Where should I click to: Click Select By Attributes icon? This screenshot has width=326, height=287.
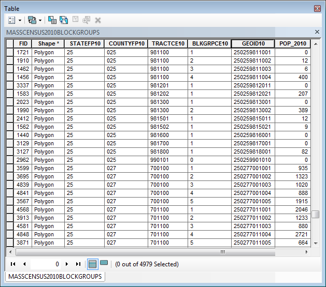pos(52,20)
